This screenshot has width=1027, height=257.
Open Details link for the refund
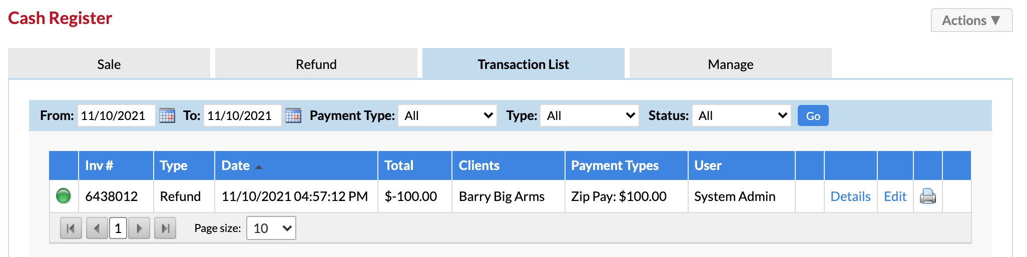coord(850,196)
